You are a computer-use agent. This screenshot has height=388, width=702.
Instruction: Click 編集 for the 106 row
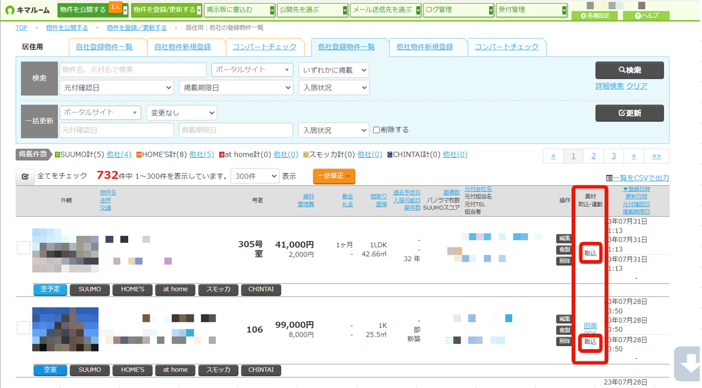click(x=564, y=319)
